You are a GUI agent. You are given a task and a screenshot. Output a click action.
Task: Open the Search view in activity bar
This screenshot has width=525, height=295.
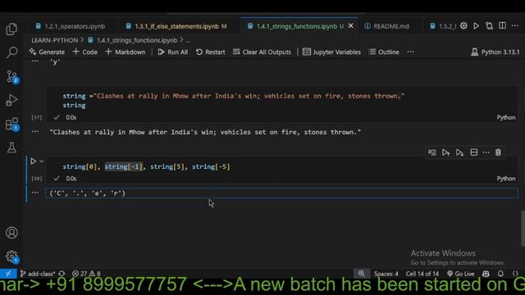pyautogui.click(x=11, y=52)
